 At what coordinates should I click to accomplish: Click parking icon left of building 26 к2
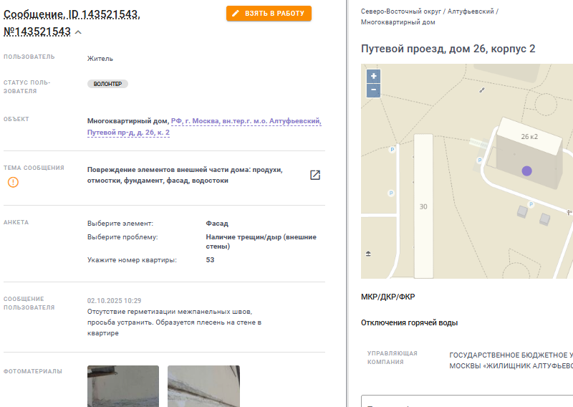click(480, 161)
